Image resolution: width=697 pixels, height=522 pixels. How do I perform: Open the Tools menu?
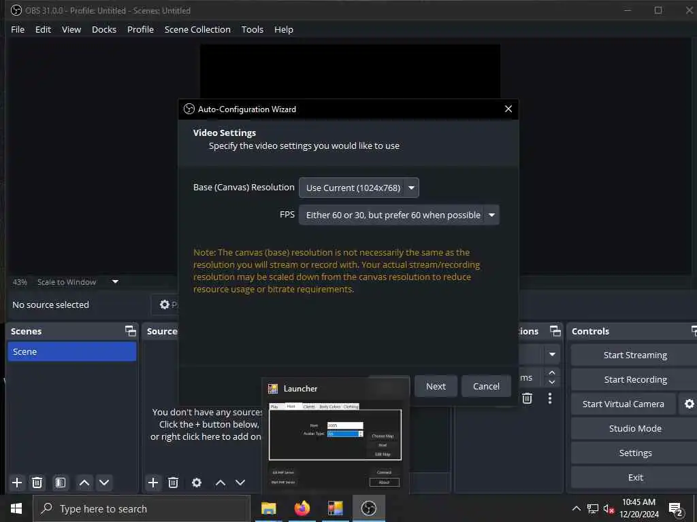pyautogui.click(x=252, y=29)
